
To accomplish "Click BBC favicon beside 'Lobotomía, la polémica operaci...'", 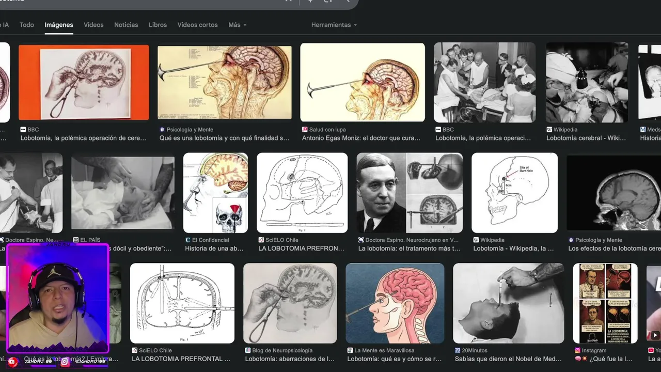I will pos(438,130).
